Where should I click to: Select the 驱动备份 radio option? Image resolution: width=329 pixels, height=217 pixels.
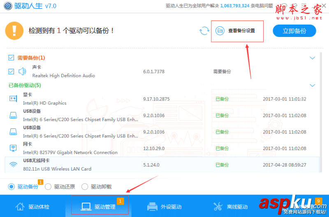coord(12,187)
